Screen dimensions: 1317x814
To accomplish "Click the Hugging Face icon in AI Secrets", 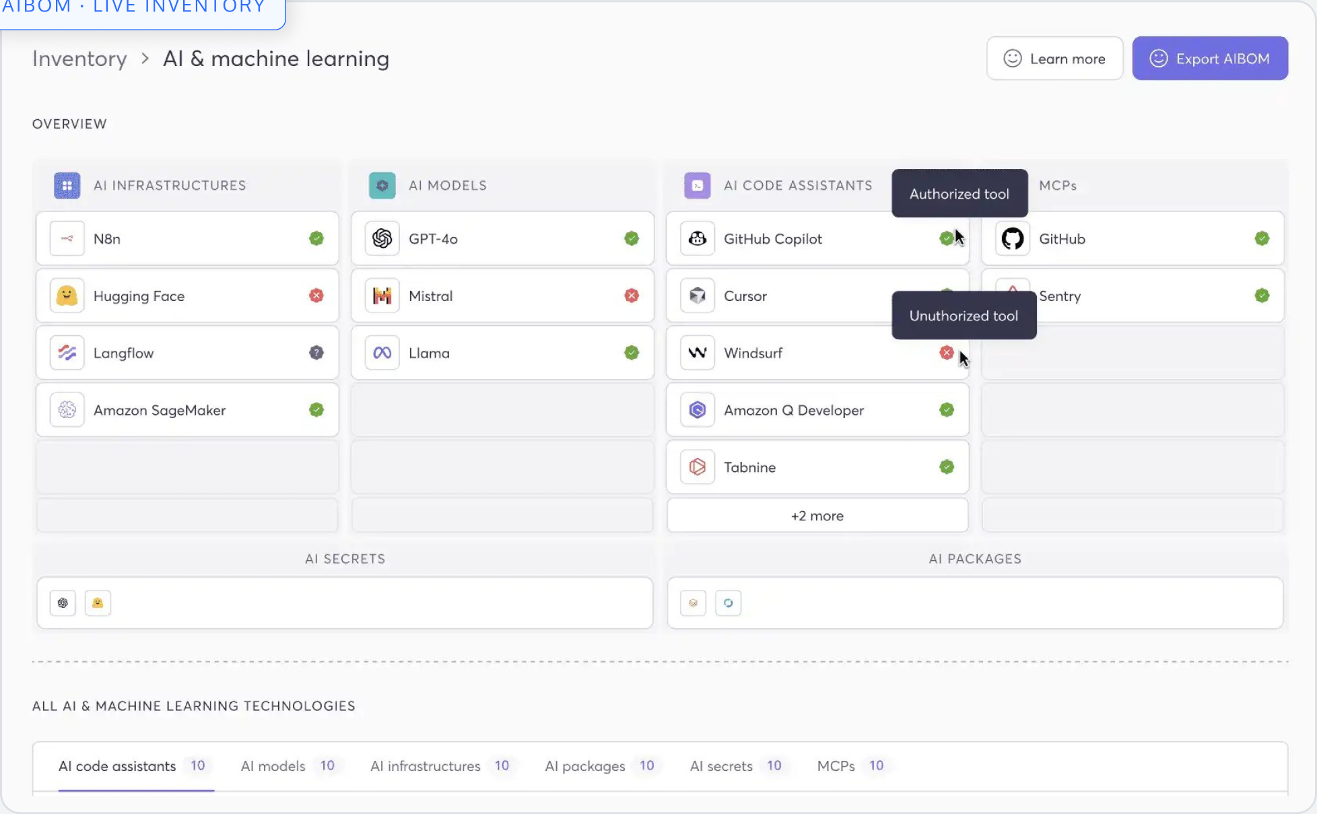I will pos(98,603).
